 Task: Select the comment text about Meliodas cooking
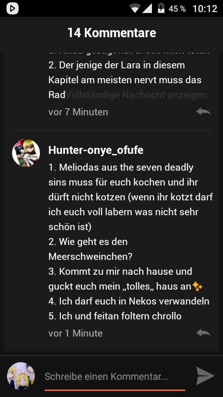click(x=131, y=197)
